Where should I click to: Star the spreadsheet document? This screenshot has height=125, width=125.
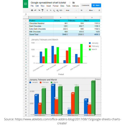[70, 3]
